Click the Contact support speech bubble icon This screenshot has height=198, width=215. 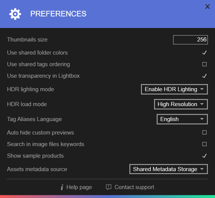coord(108,187)
